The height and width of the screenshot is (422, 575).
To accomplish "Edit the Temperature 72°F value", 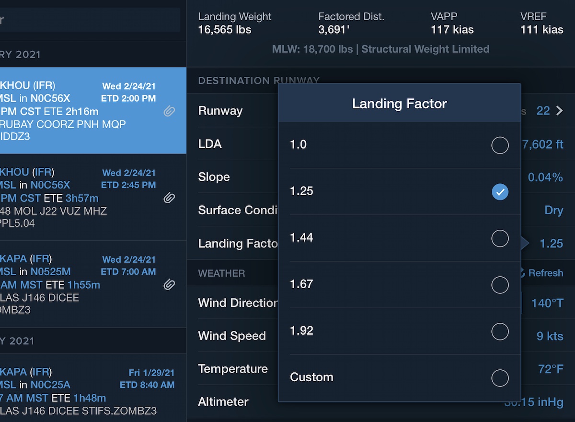I will click(550, 369).
